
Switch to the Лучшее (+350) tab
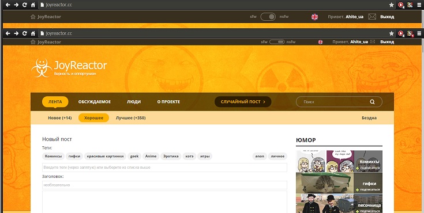click(x=130, y=118)
